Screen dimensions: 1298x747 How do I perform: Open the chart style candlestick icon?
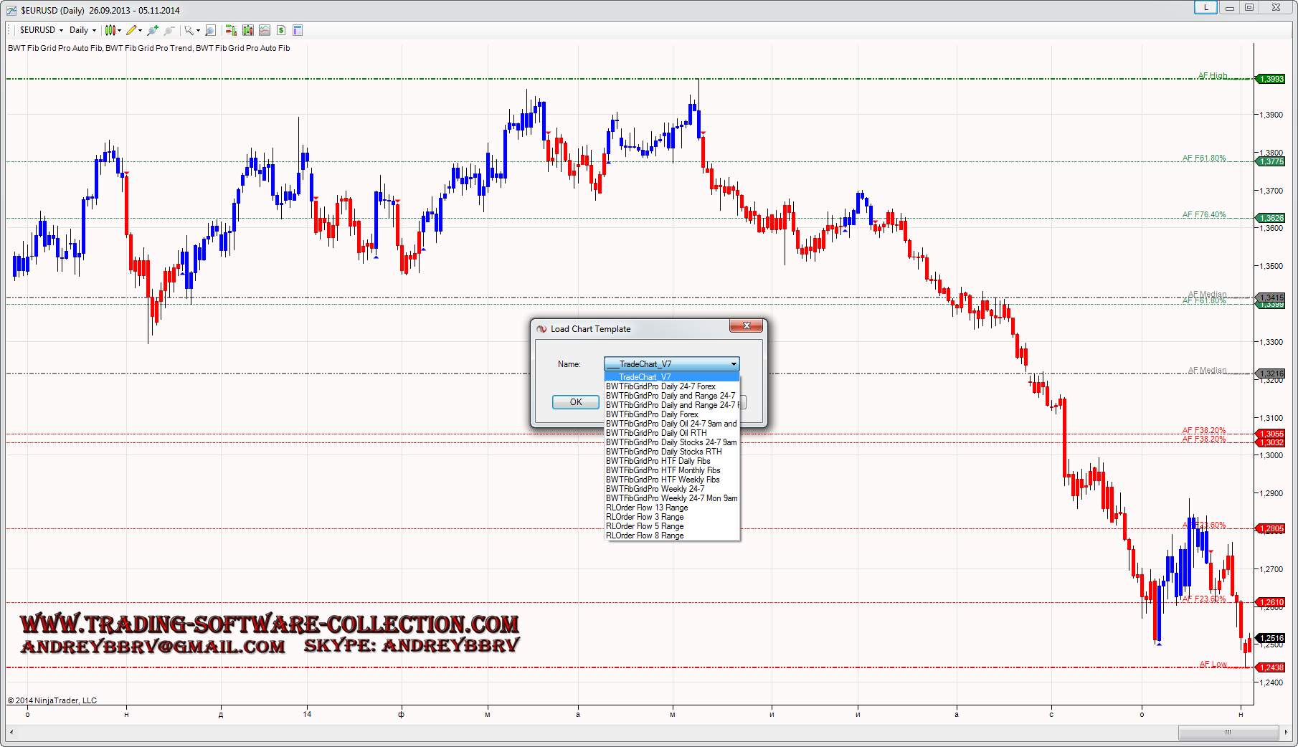[x=110, y=30]
